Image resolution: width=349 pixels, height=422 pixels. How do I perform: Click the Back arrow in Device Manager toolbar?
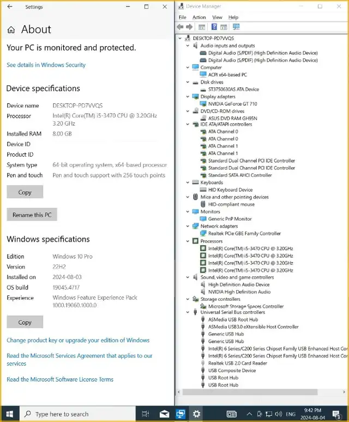[x=180, y=27]
